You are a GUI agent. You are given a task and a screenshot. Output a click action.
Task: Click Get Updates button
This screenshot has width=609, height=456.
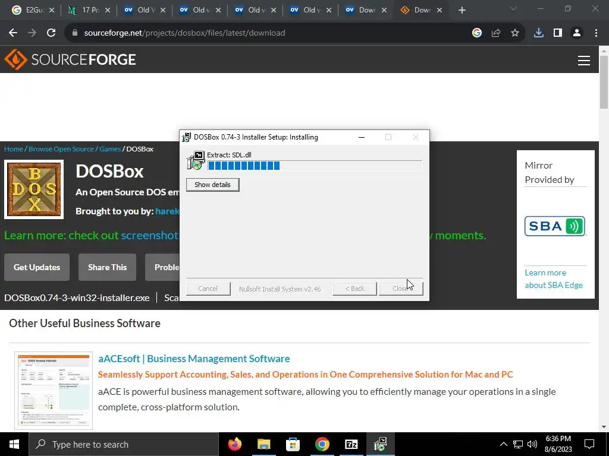[37, 267]
